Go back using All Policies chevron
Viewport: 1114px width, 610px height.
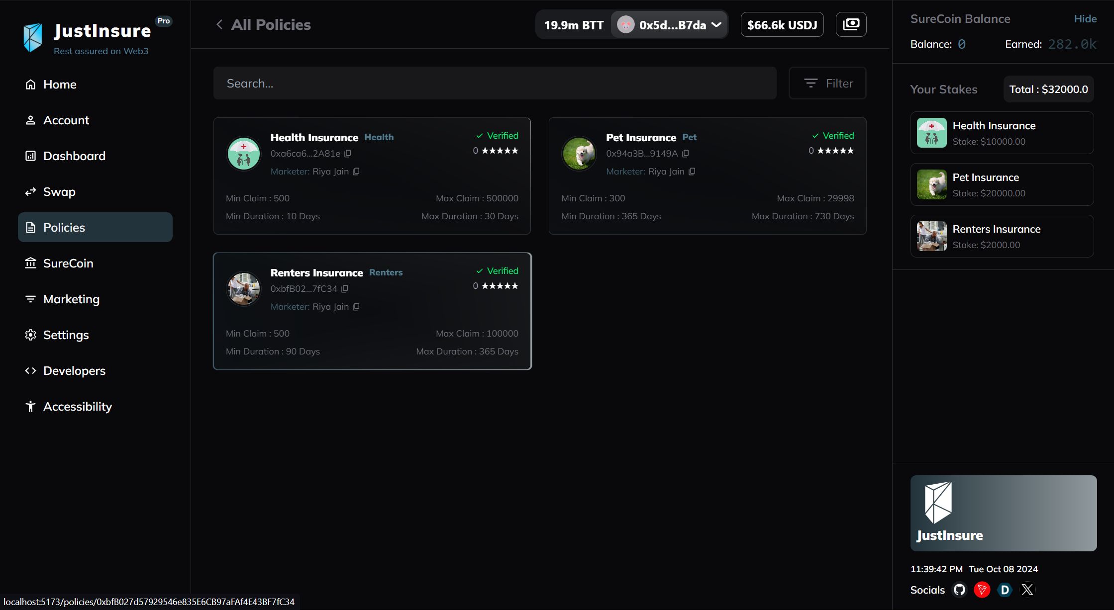tap(219, 24)
